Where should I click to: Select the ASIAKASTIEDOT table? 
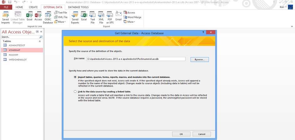[x=22, y=45]
